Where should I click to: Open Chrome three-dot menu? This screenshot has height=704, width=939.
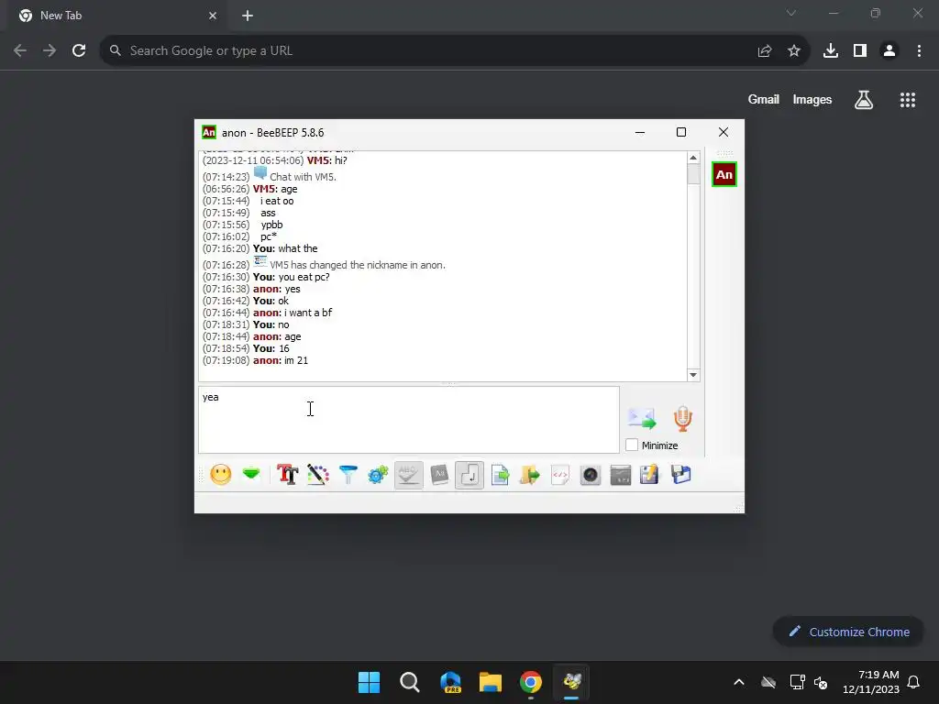pos(919,51)
